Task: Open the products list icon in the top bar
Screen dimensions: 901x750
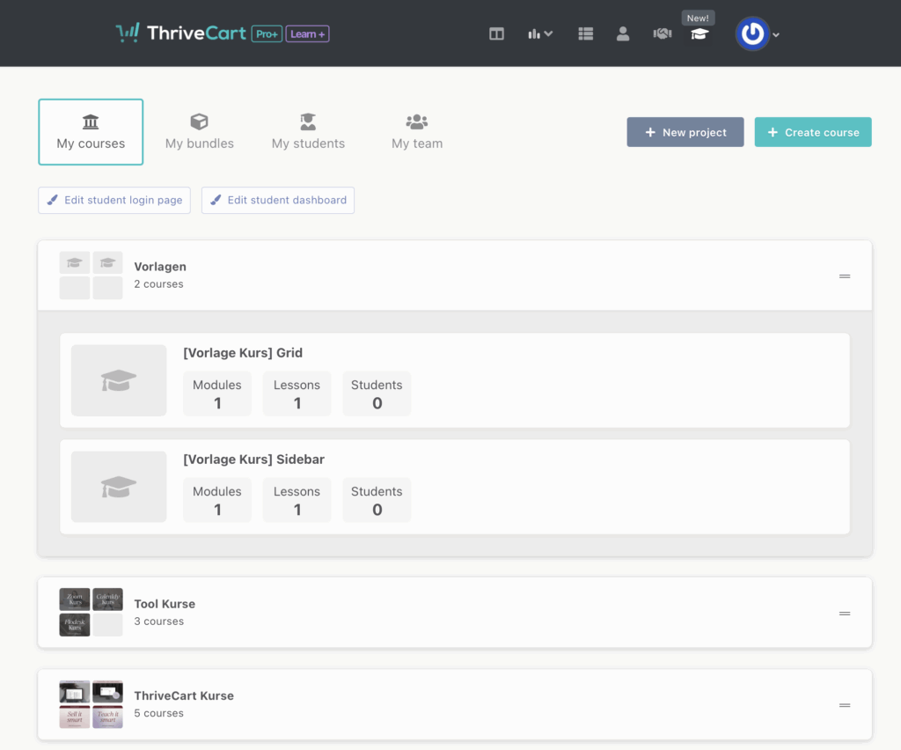Action: tap(585, 34)
